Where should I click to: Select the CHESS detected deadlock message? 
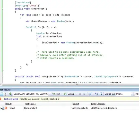point(104,108)
